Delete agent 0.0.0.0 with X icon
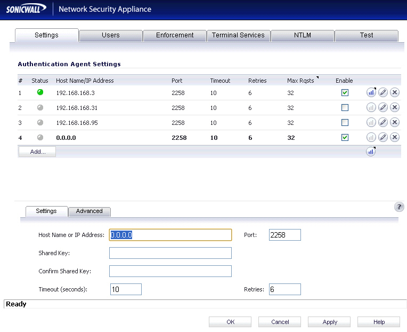The width and height of the screenshot is (407, 332). 395,137
